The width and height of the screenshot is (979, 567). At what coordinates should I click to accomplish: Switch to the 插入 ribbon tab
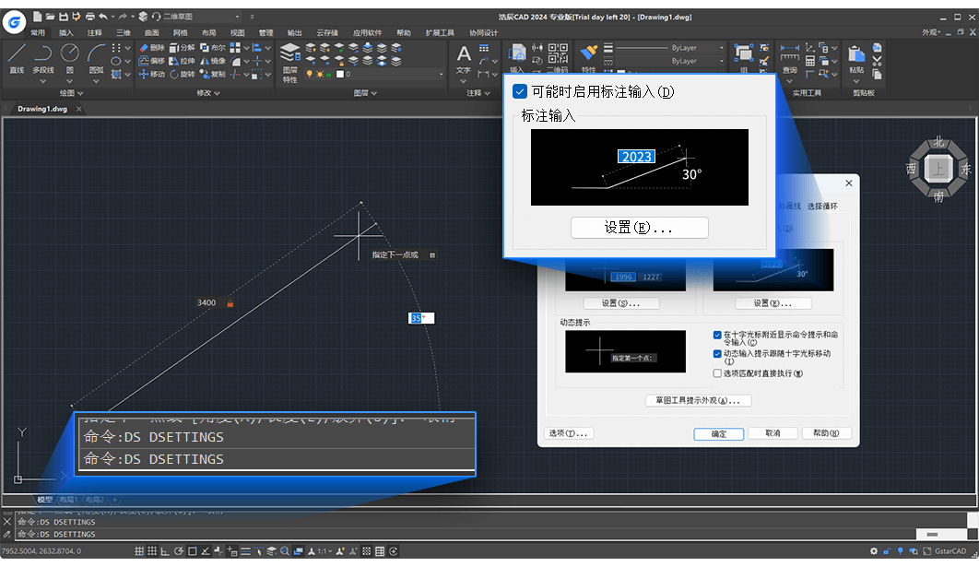click(65, 32)
